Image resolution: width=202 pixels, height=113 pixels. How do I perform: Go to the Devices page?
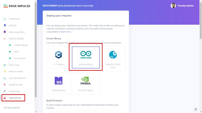13,25
